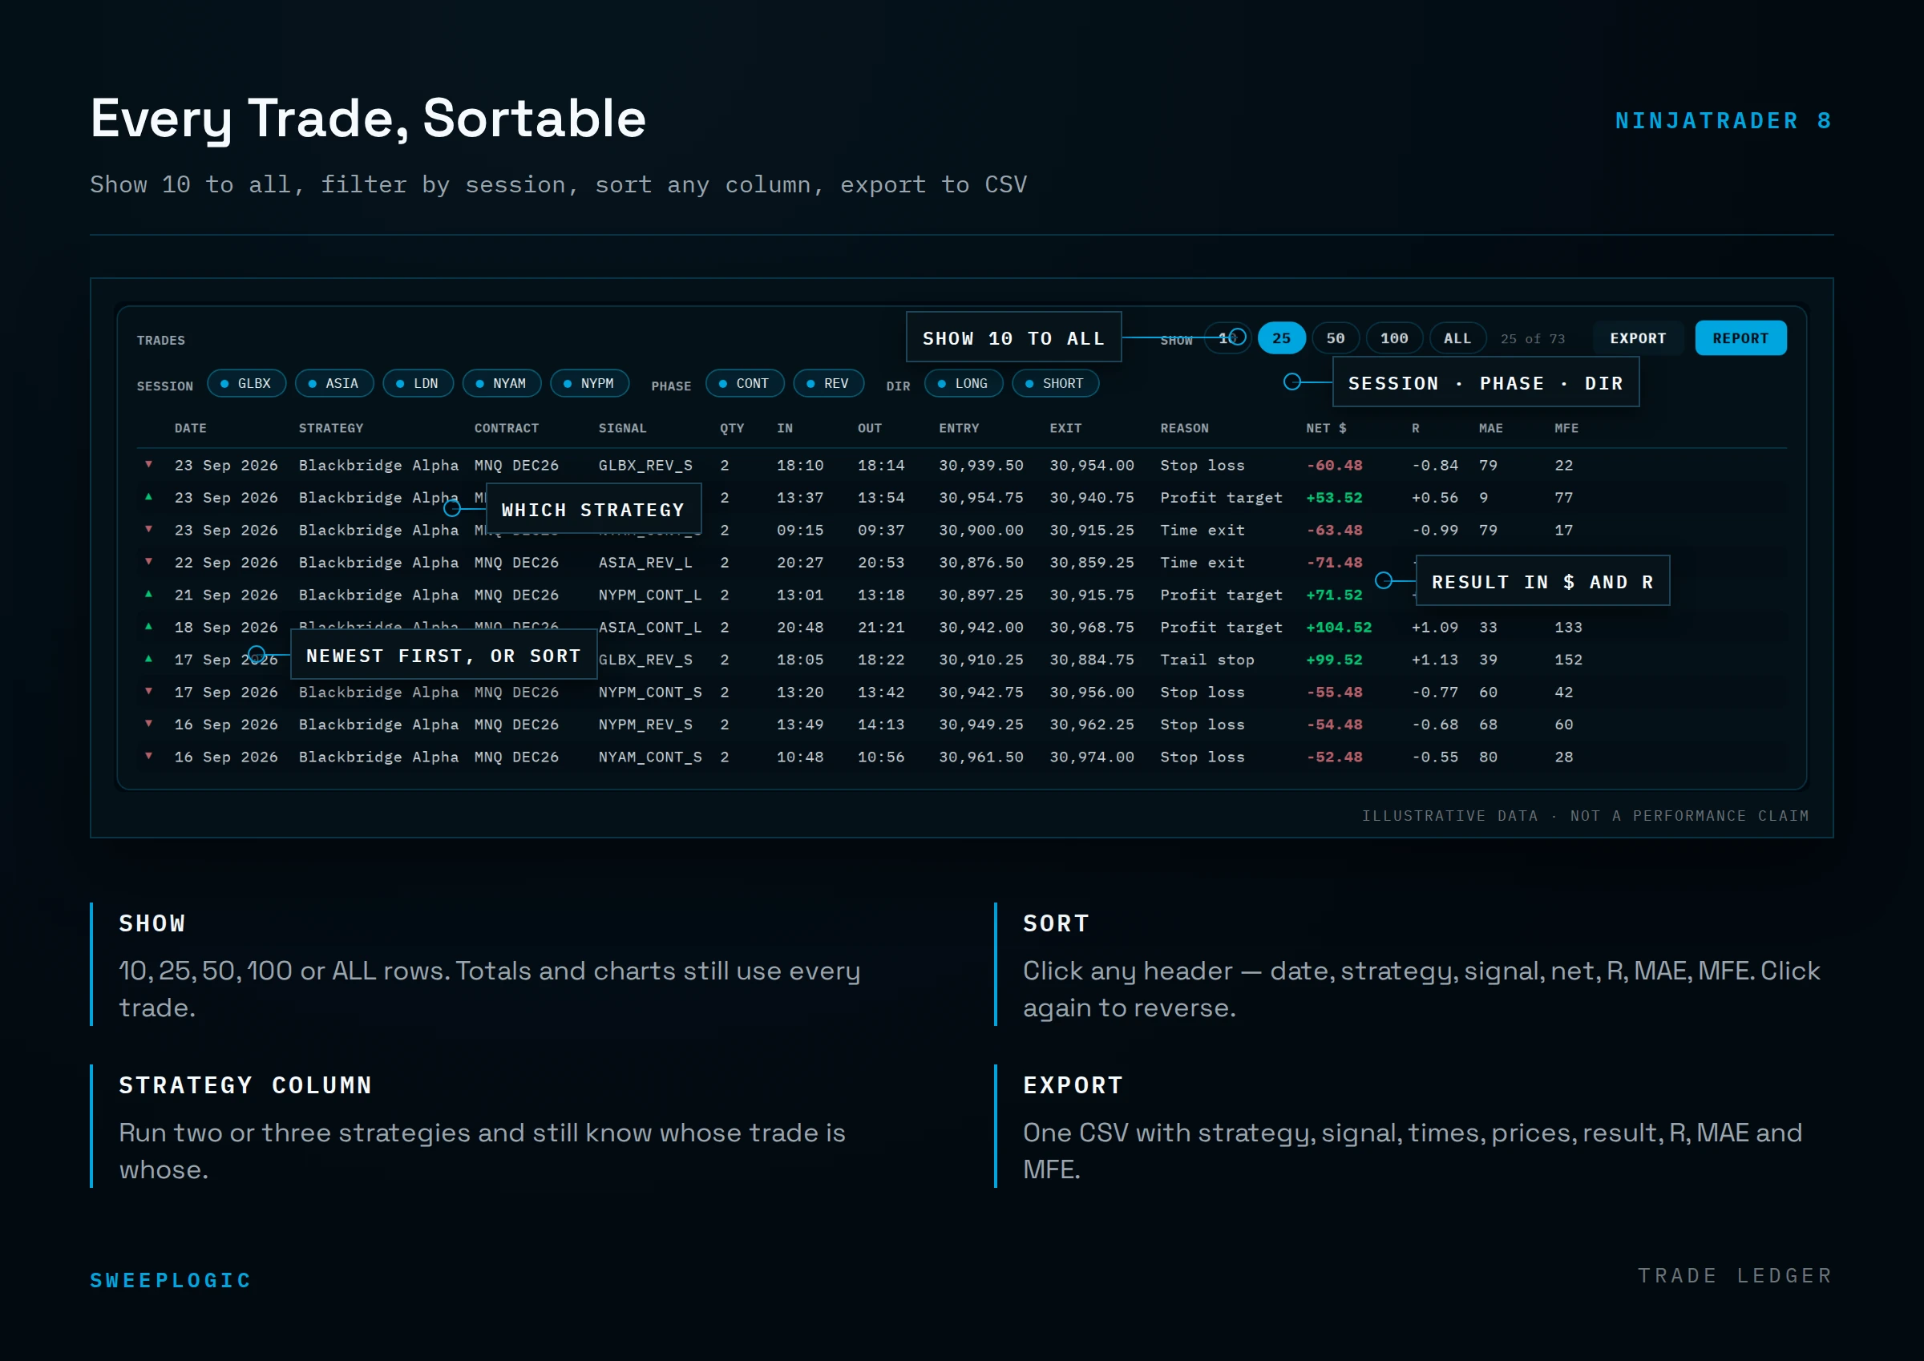The width and height of the screenshot is (1924, 1361).
Task: Sort by the STRATEGY column header
Action: click(331, 428)
